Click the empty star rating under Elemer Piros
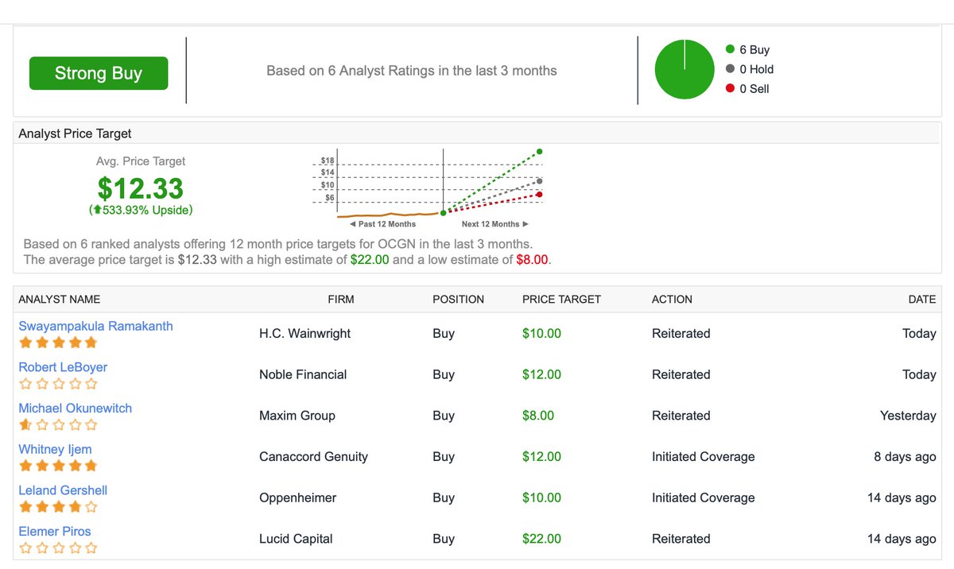The image size is (954, 569). [58, 548]
